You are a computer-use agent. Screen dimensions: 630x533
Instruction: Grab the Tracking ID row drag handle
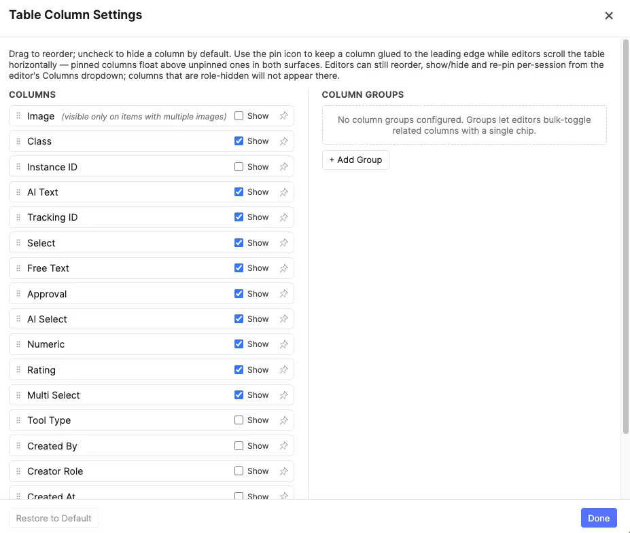coord(18,217)
